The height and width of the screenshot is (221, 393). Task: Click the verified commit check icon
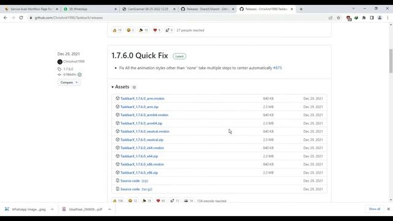click(x=80, y=75)
